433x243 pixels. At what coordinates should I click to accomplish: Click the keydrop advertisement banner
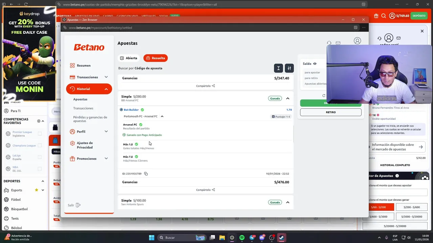[29, 54]
